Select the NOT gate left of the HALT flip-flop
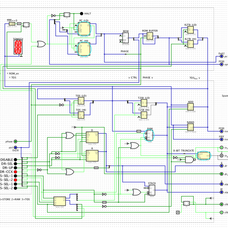228x228 pixels. (54, 16)
